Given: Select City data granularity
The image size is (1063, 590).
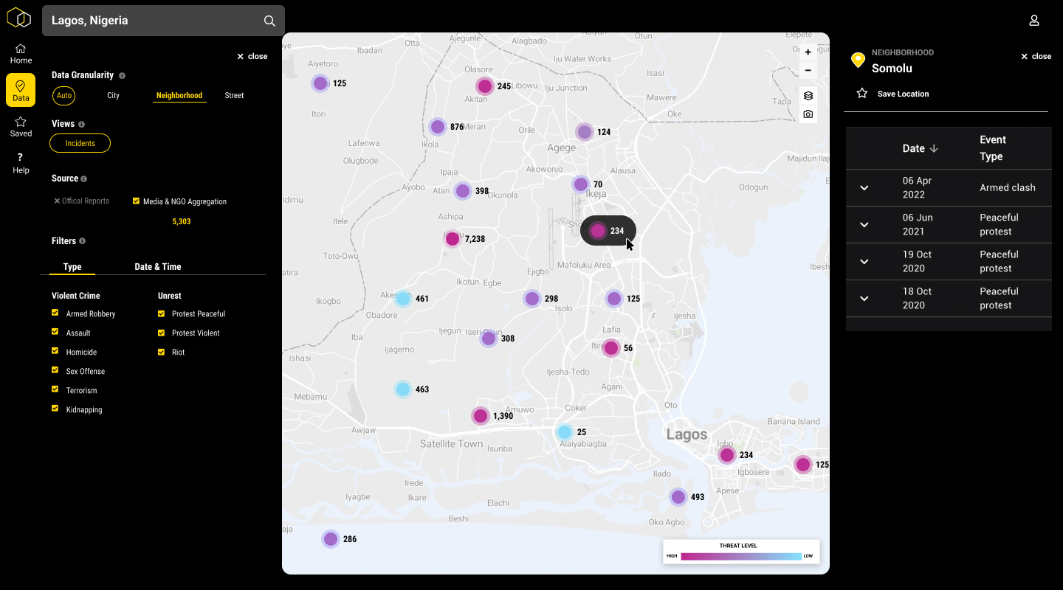Looking at the screenshot, I should [113, 95].
